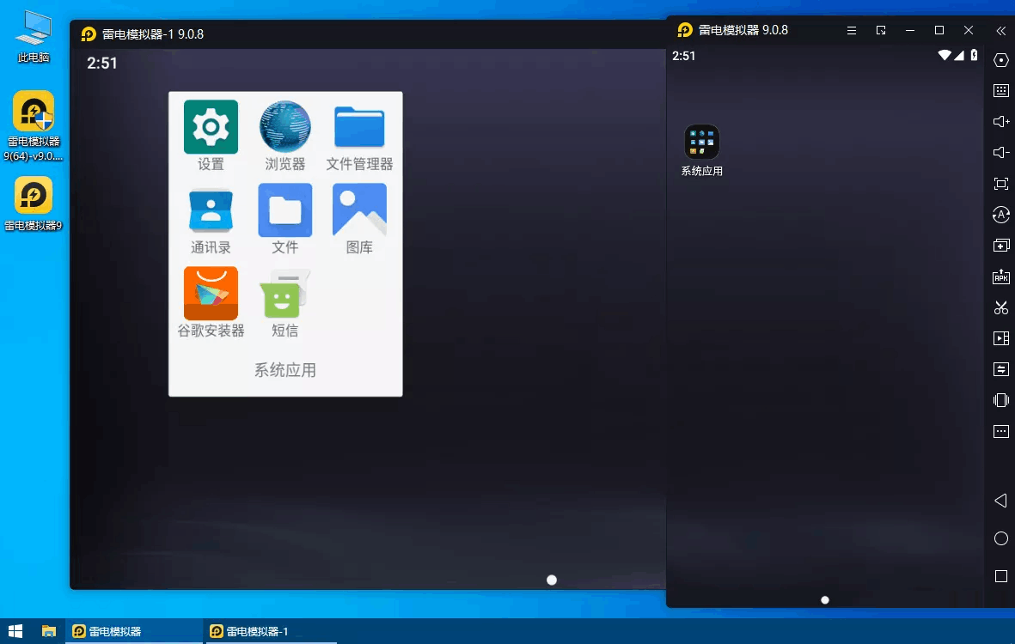This screenshot has width=1015, height=644.
Task: Select the screen rotation tool
Action: 1000,215
